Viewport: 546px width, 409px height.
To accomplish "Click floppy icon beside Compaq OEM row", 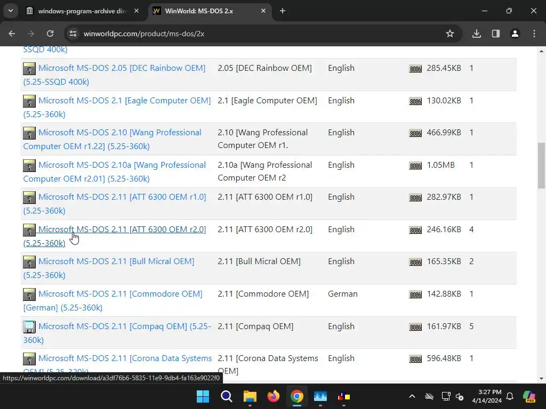I will [29, 327].
